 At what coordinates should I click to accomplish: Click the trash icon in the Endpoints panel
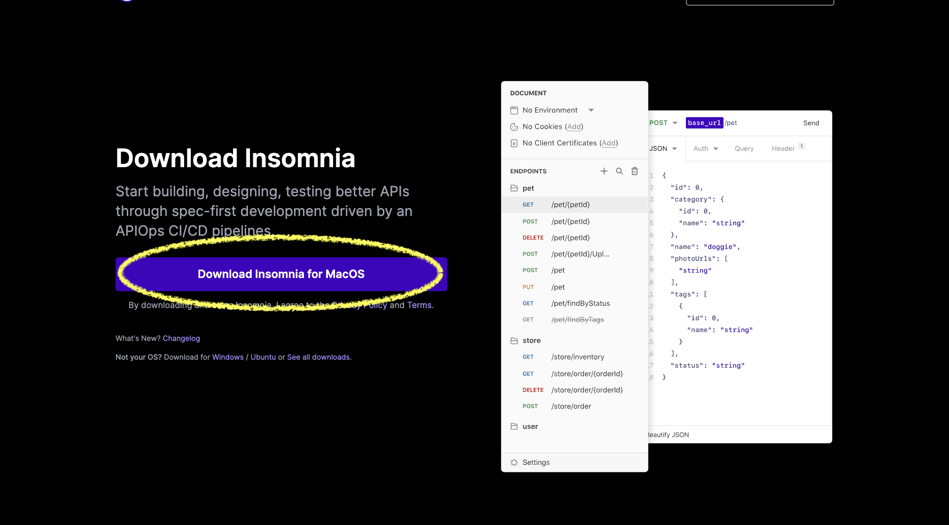point(635,171)
